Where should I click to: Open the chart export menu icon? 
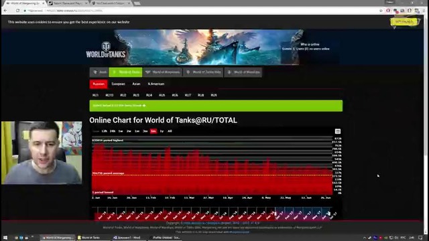[338, 131]
